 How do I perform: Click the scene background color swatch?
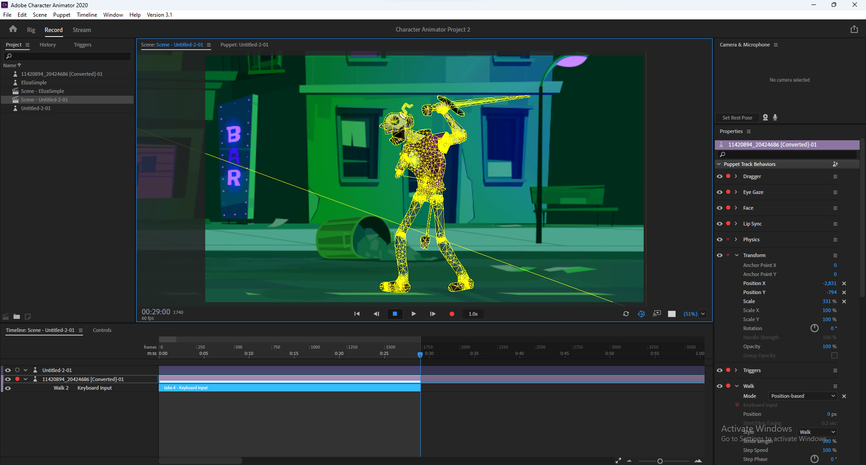pyautogui.click(x=672, y=314)
